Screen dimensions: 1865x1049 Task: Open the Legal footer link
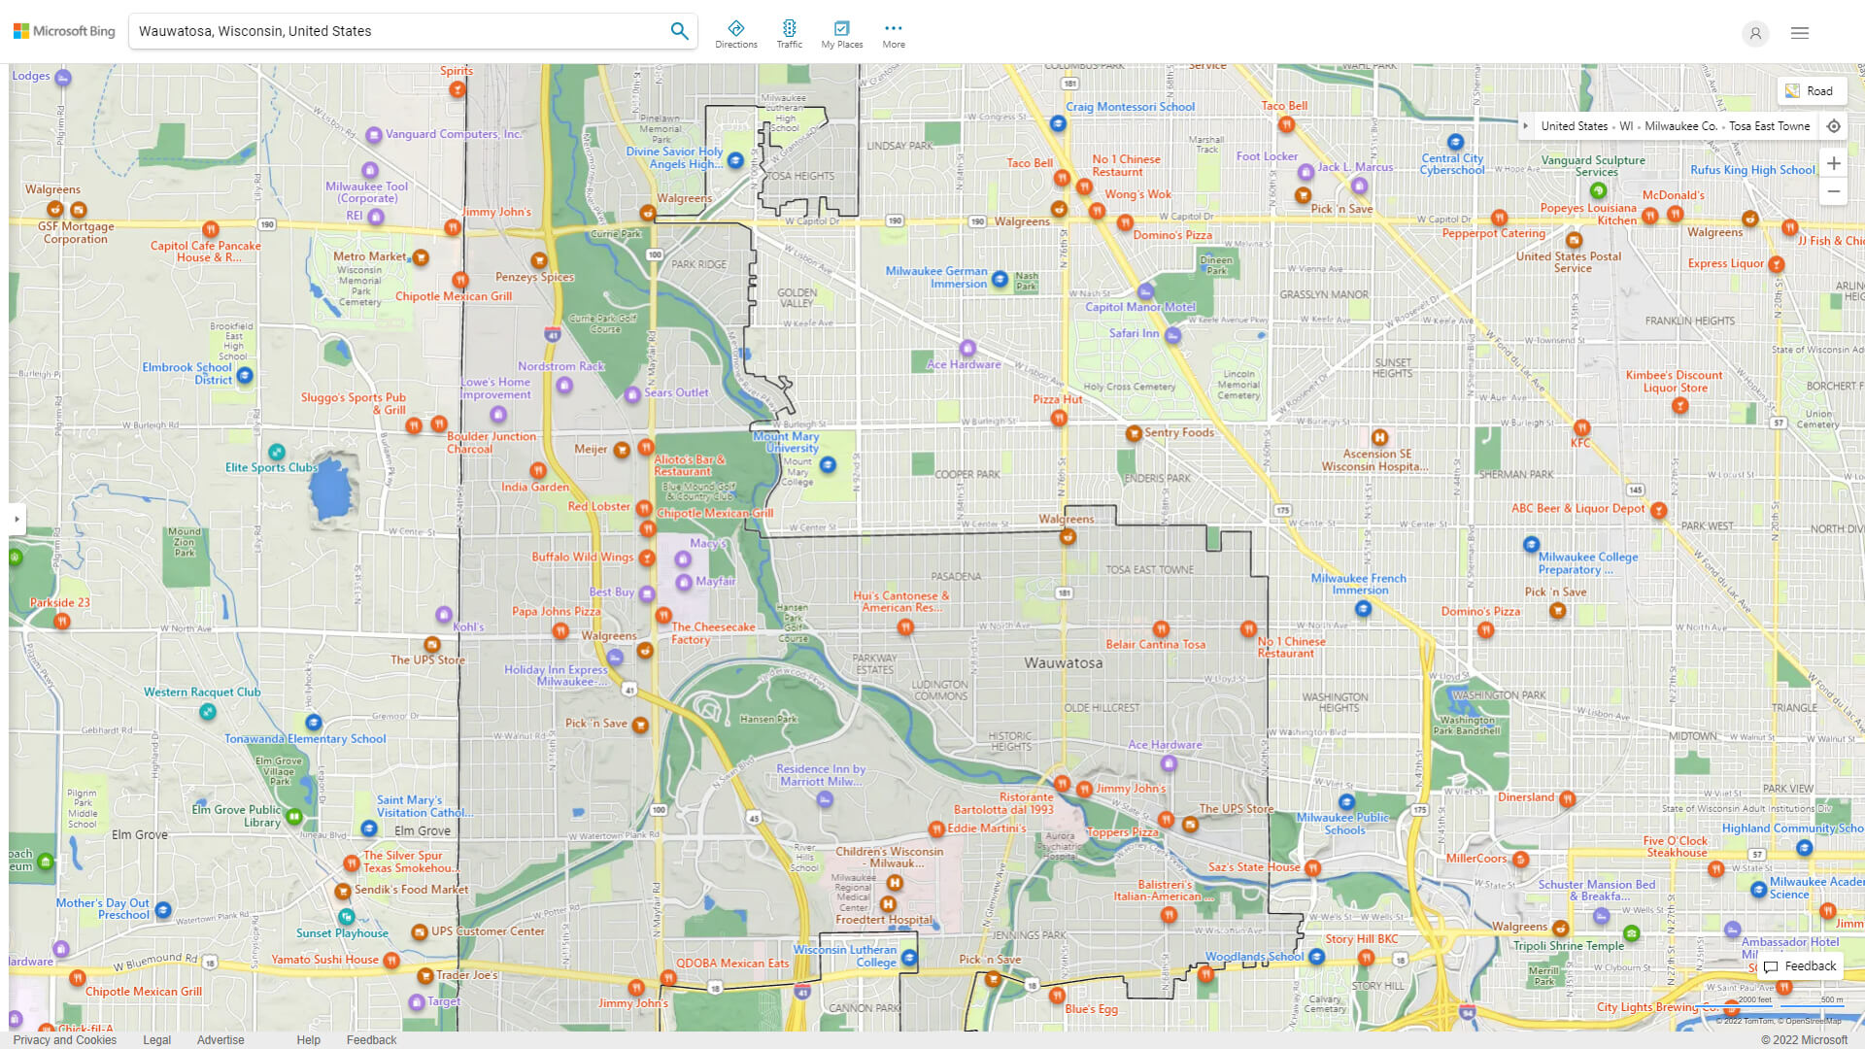click(x=156, y=1039)
